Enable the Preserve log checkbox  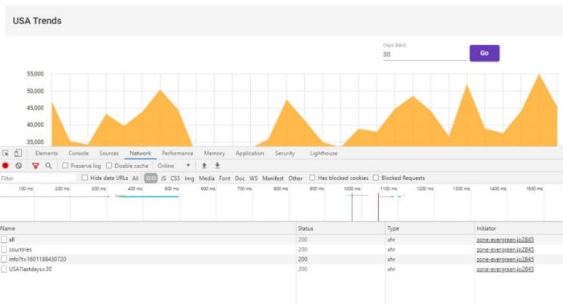(x=65, y=166)
